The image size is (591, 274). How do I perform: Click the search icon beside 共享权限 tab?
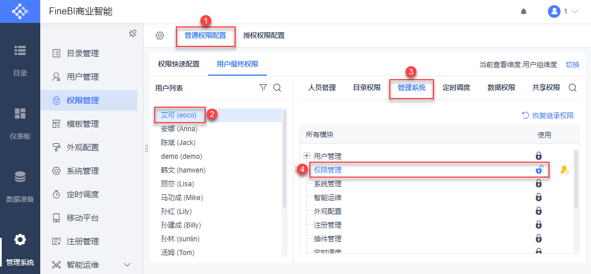(x=573, y=88)
